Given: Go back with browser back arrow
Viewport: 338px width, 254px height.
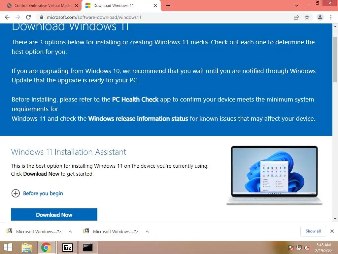Looking at the screenshot, I should [7, 17].
